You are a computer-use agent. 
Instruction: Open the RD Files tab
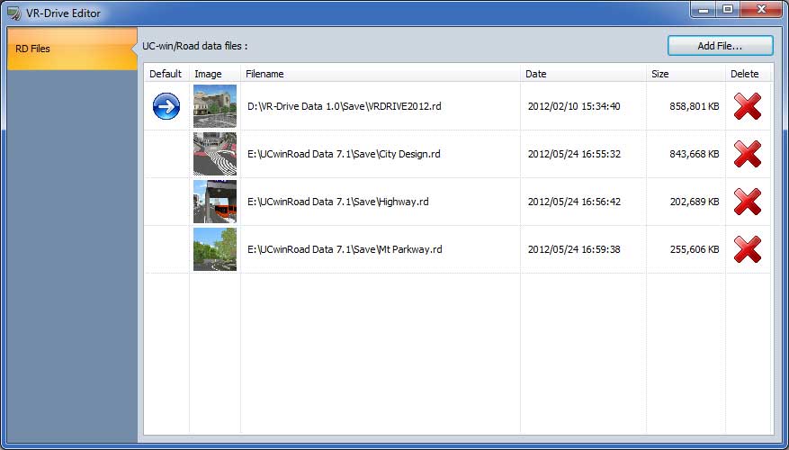click(x=72, y=49)
